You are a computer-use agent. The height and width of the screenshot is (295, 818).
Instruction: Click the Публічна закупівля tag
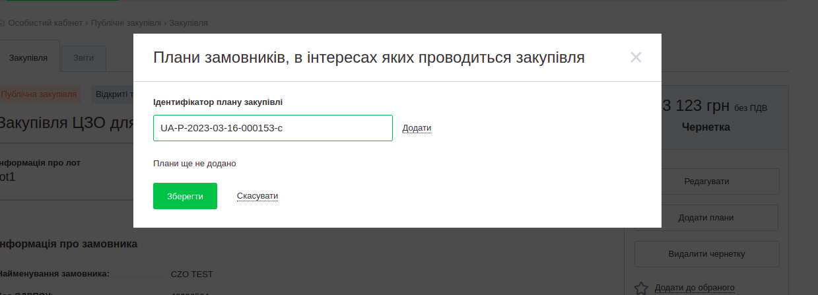(x=39, y=94)
